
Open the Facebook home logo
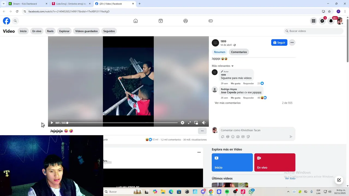click(7, 21)
